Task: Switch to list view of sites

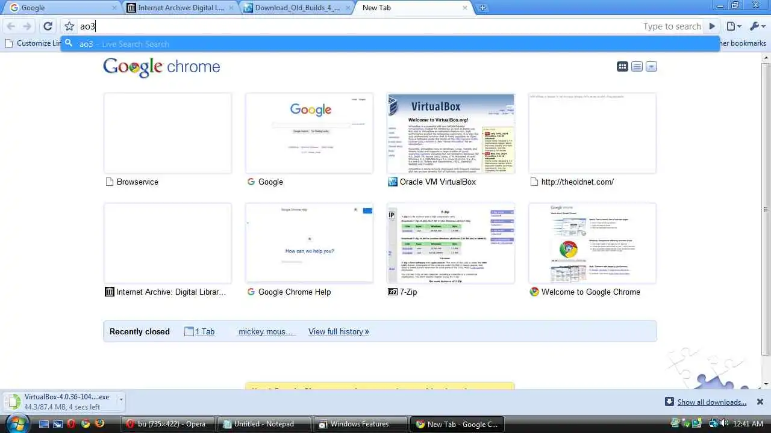Action: tap(637, 67)
